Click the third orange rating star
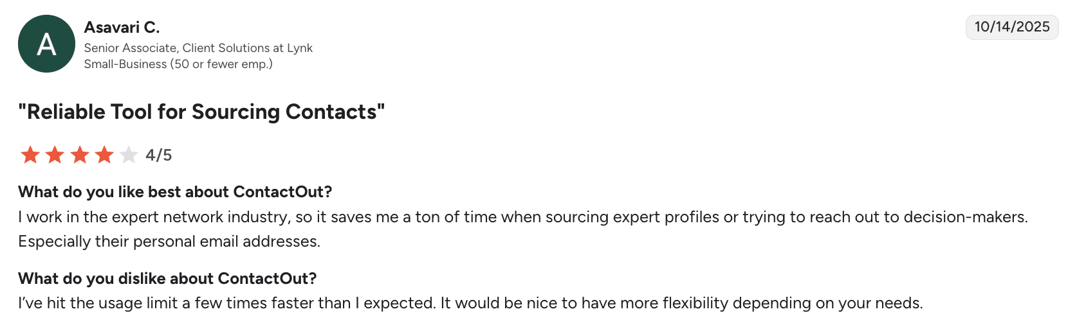 [x=80, y=155]
